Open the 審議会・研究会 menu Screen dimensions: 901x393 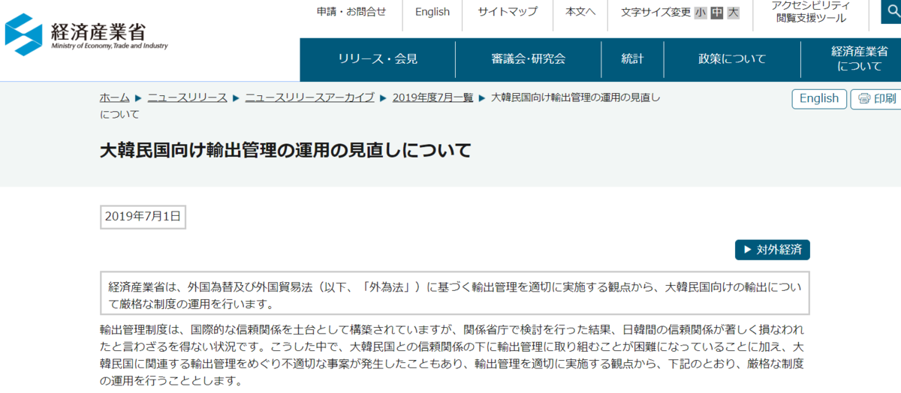pos(529,59)
